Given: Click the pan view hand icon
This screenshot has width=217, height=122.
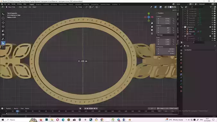Looking at the screenshot, I should pyautogui.click(x=152, y=27).
